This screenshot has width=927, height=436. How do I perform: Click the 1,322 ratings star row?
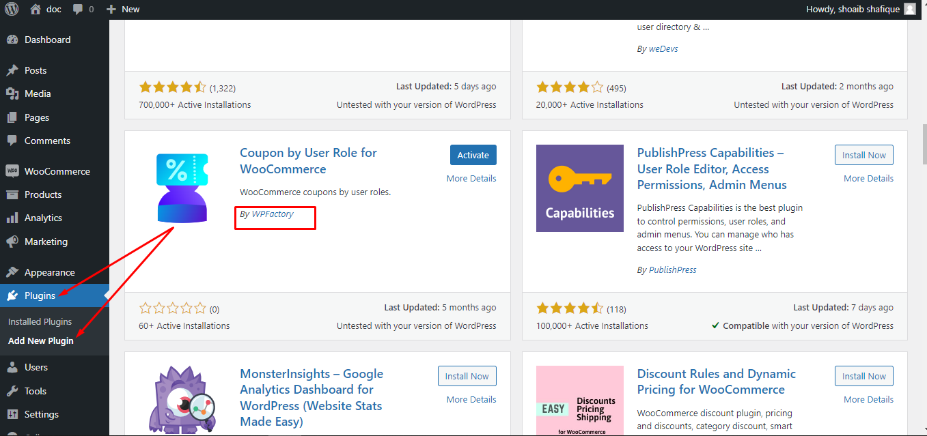point(172,87)
